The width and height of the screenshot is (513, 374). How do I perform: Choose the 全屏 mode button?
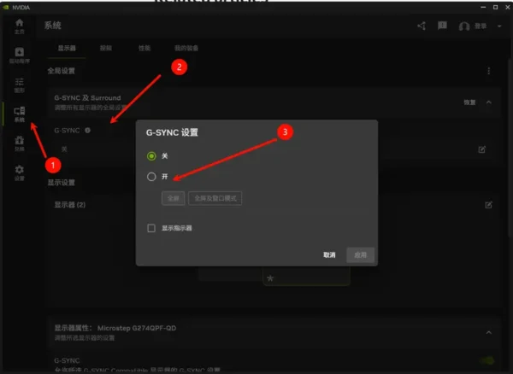[x=173, y=198]
